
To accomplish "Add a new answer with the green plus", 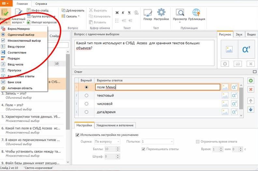I will pyautogui.click(x=251, y=81).
